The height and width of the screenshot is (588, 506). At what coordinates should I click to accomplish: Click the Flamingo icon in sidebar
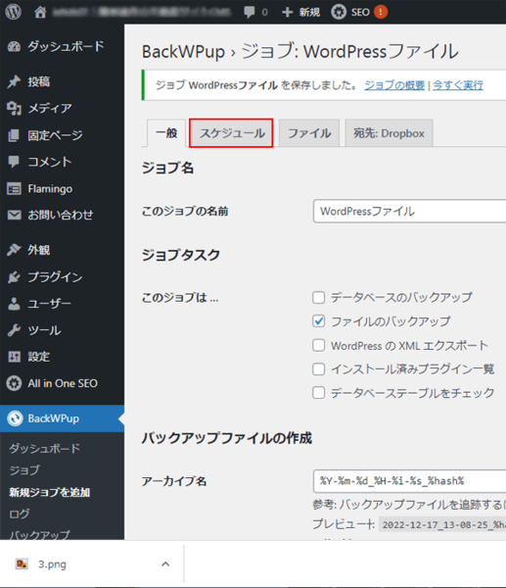[15, 188]
